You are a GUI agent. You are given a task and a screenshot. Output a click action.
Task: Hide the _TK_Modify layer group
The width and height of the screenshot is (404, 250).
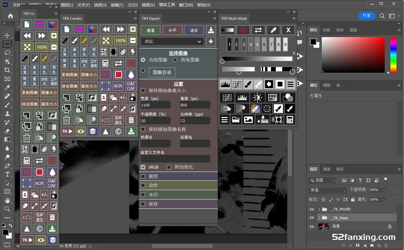click(312, 209)
